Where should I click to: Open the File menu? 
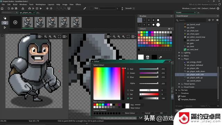pos(3,5)
